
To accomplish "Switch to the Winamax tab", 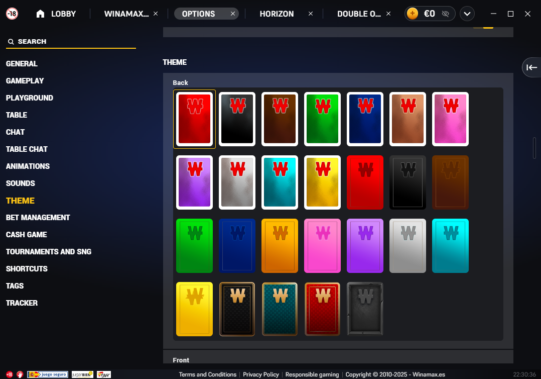I will click(126, 14).
